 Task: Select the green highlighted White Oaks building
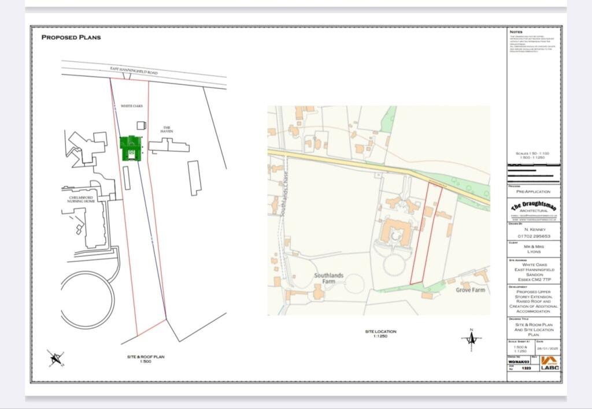point(131,148)
